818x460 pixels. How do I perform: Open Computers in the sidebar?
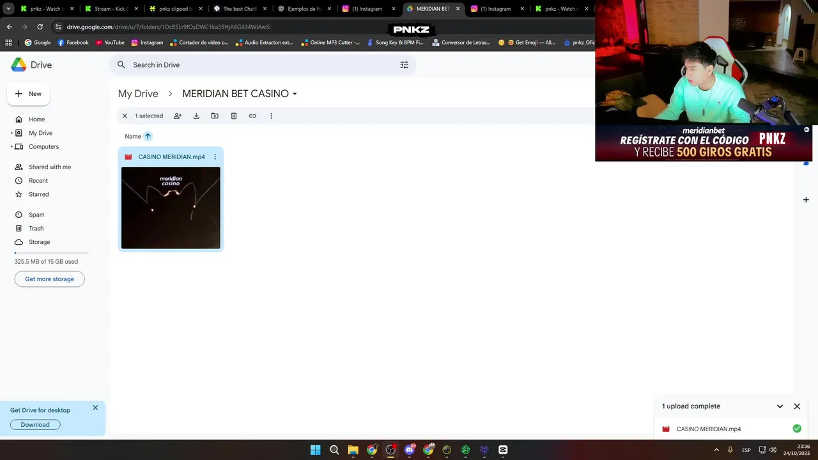coord(43,146)
